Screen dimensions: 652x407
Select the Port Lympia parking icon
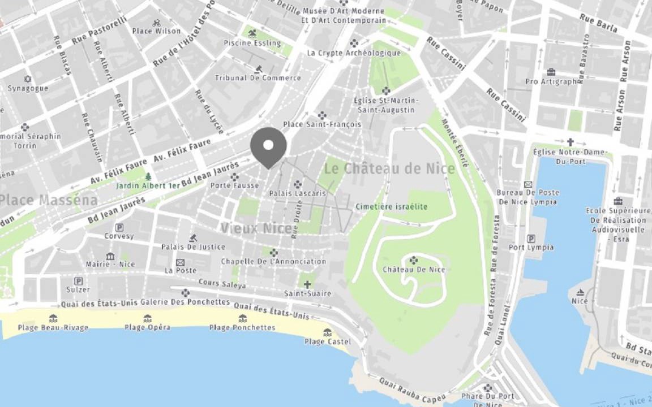point(531,239)
